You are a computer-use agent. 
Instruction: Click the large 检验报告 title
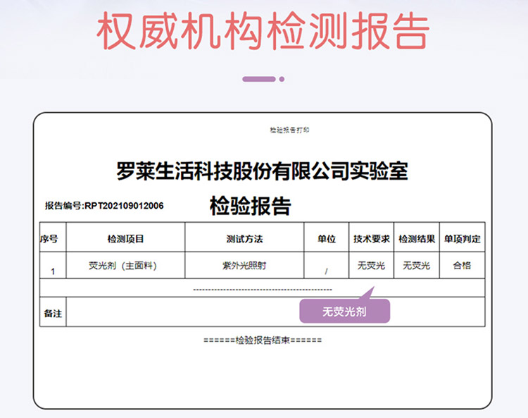250,206
